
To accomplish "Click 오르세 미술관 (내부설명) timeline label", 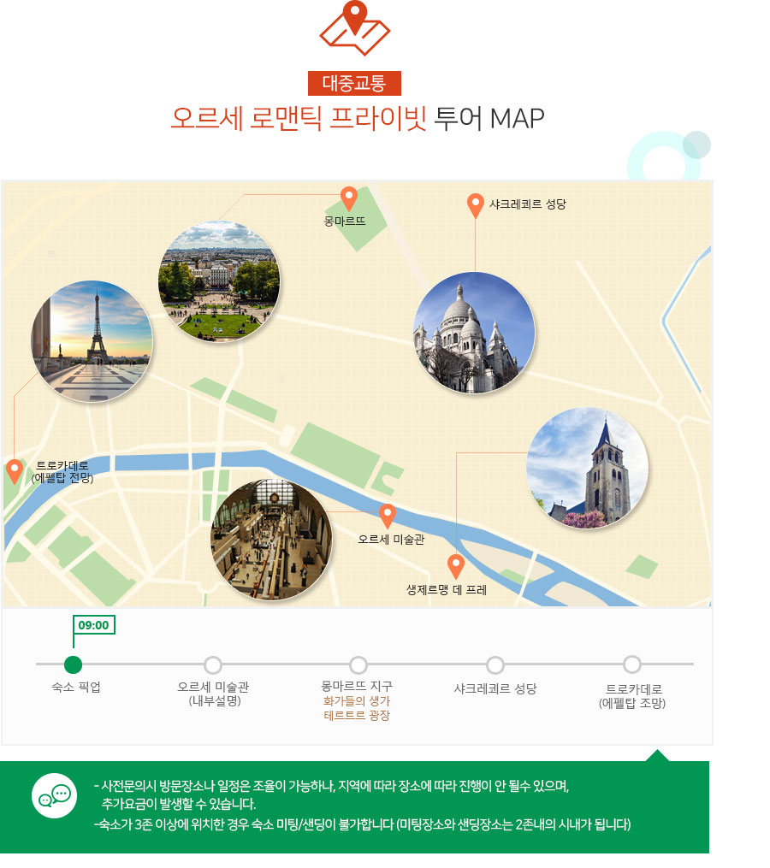I will pyautogui.click(x=213, y=694).
